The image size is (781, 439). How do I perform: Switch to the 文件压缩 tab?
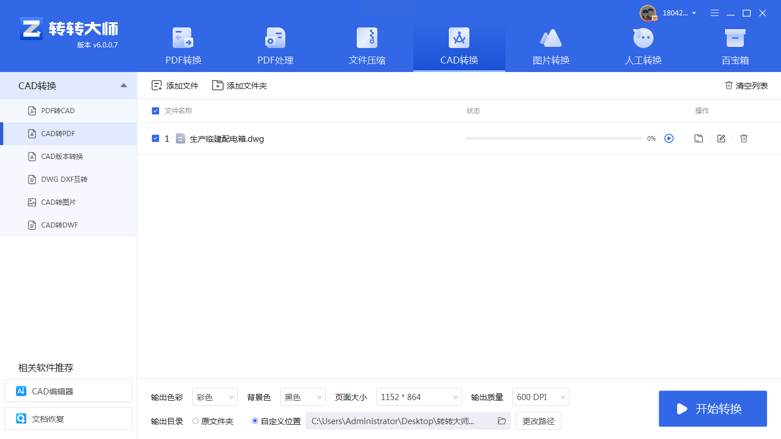(x=367, y=46)
